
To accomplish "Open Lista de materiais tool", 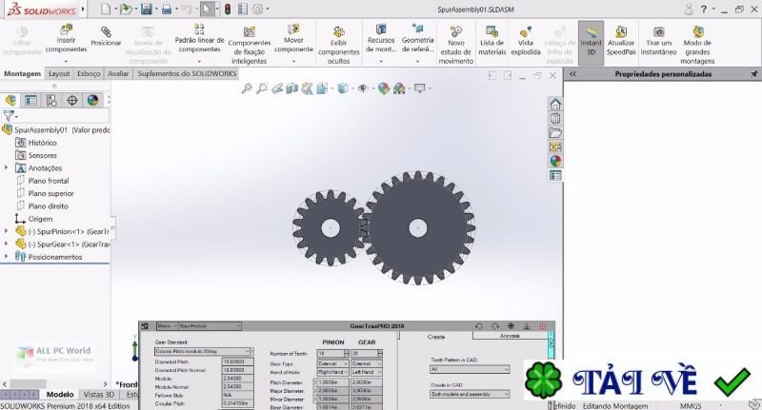I will [x=492, y=41].
